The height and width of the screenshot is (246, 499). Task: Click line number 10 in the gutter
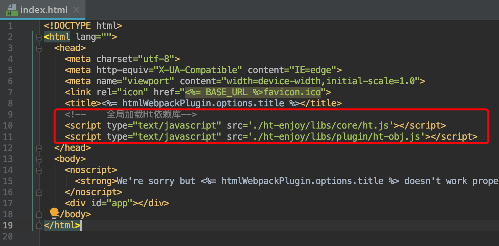[8, 126]
